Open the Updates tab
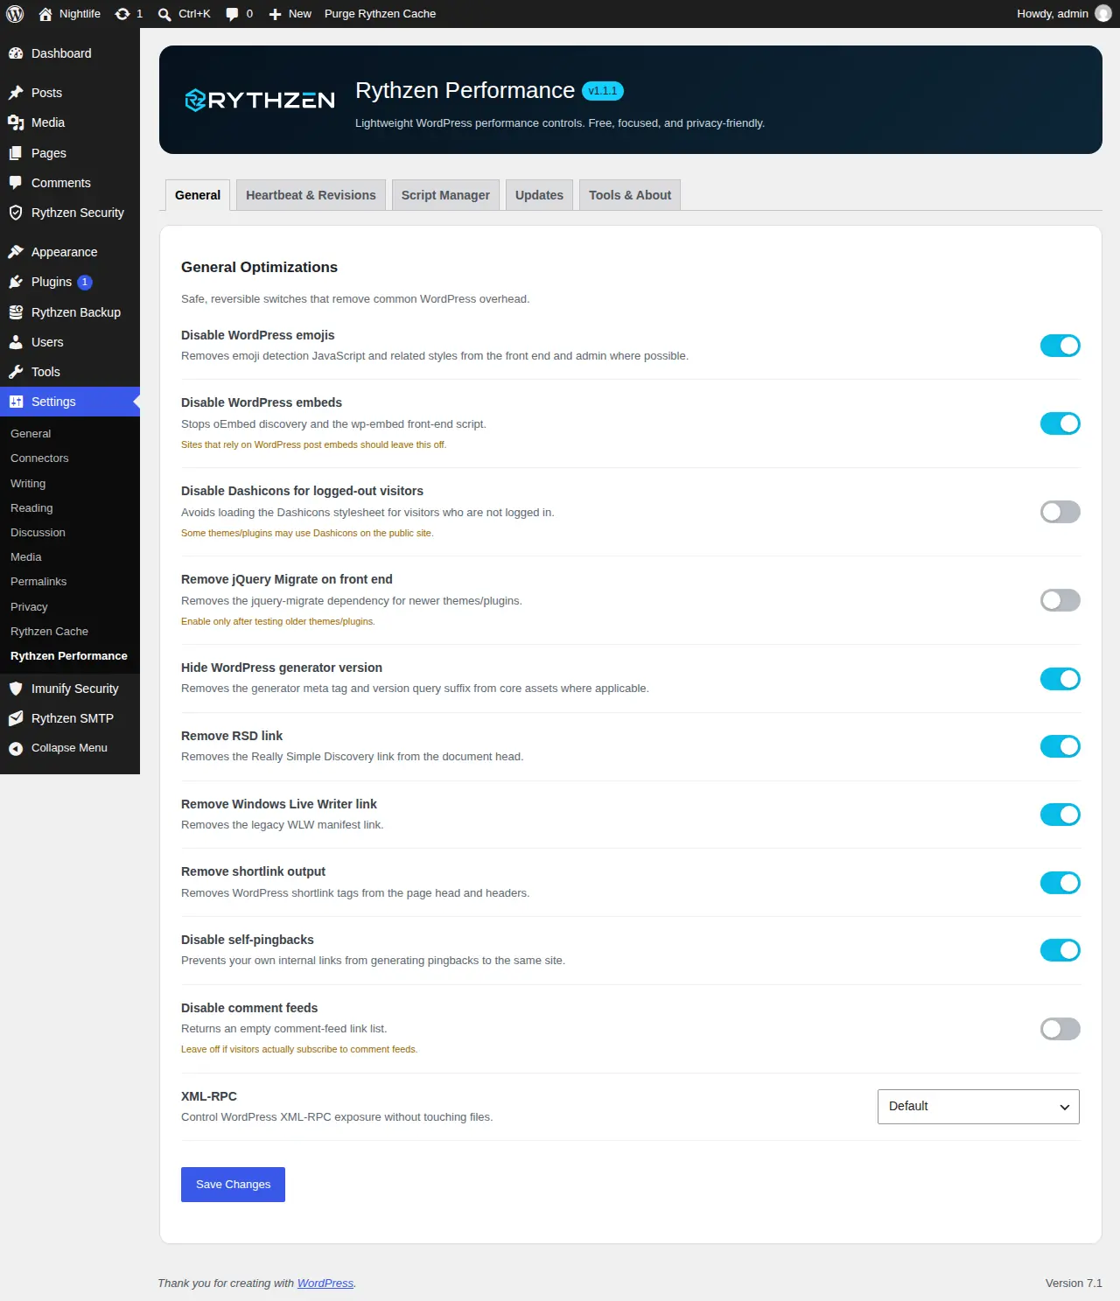Screen dimensions: 1120x1301 [x=539, y=195]
